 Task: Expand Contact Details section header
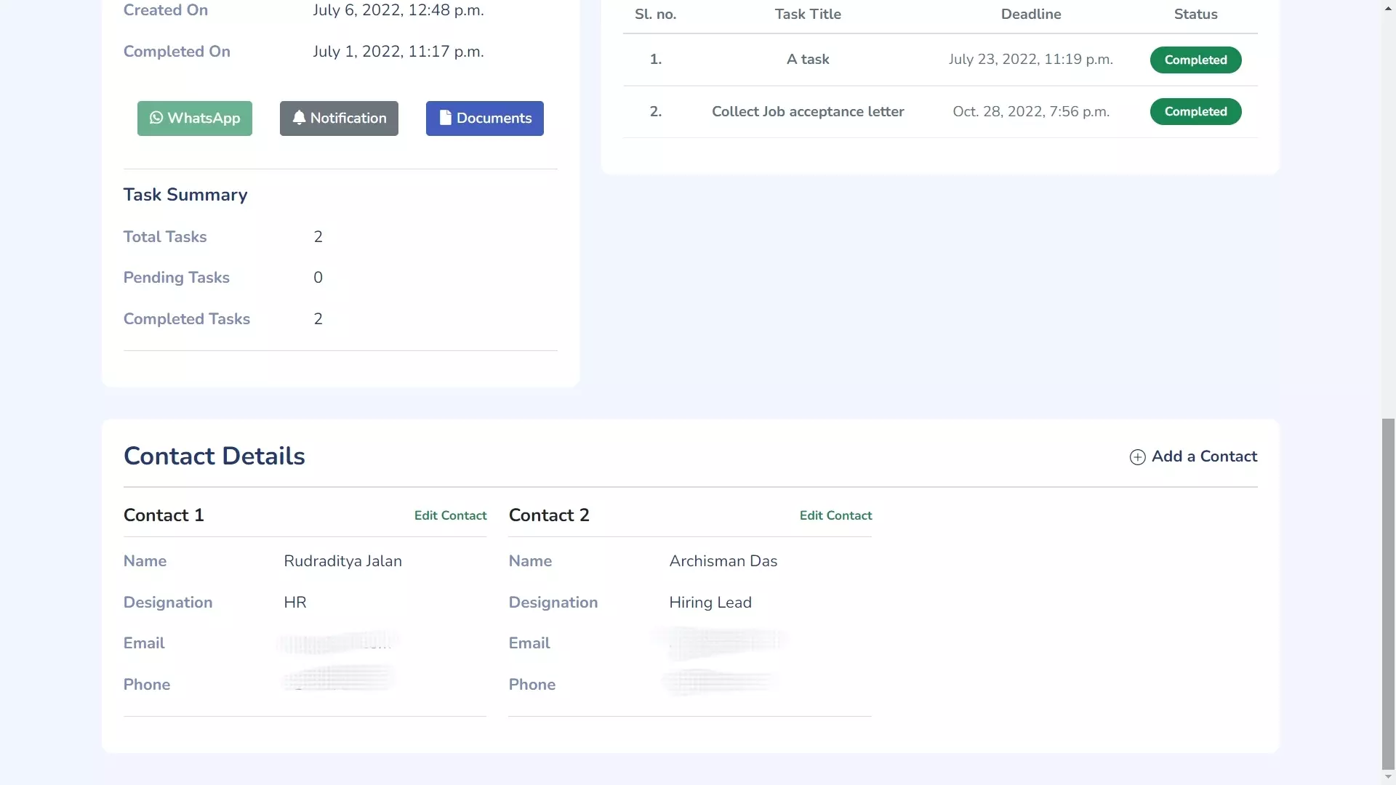214,456
